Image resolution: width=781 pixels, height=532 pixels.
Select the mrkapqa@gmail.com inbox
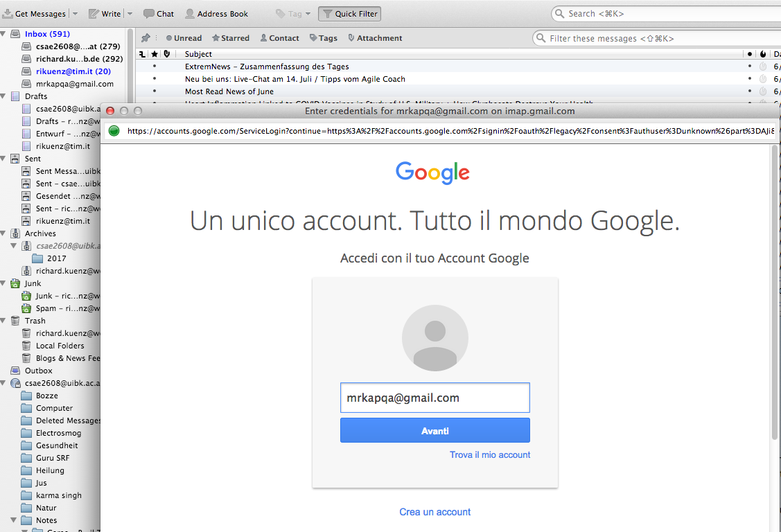[x=75, y=84]
